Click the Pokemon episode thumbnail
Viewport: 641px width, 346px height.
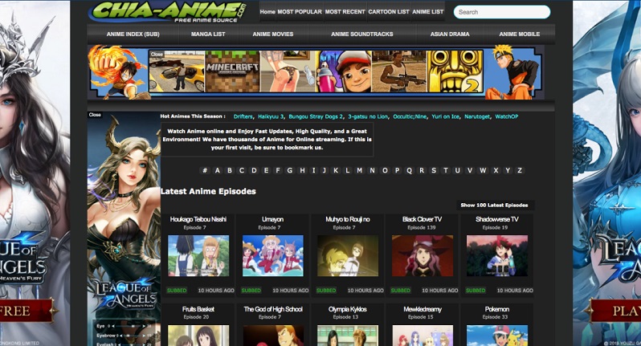coord(497,336)
